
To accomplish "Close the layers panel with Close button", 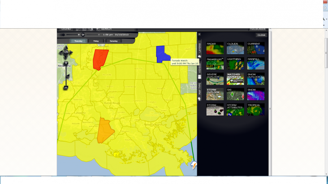I will click(261, 35).
